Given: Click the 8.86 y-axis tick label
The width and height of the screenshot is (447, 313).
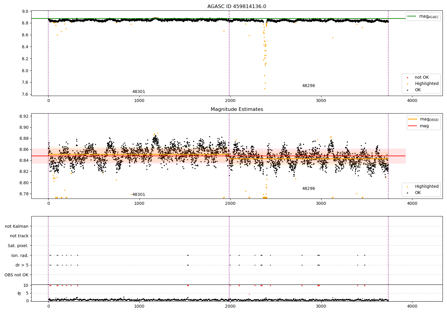Looking at the screenshot, I should (x=24, y=149).
